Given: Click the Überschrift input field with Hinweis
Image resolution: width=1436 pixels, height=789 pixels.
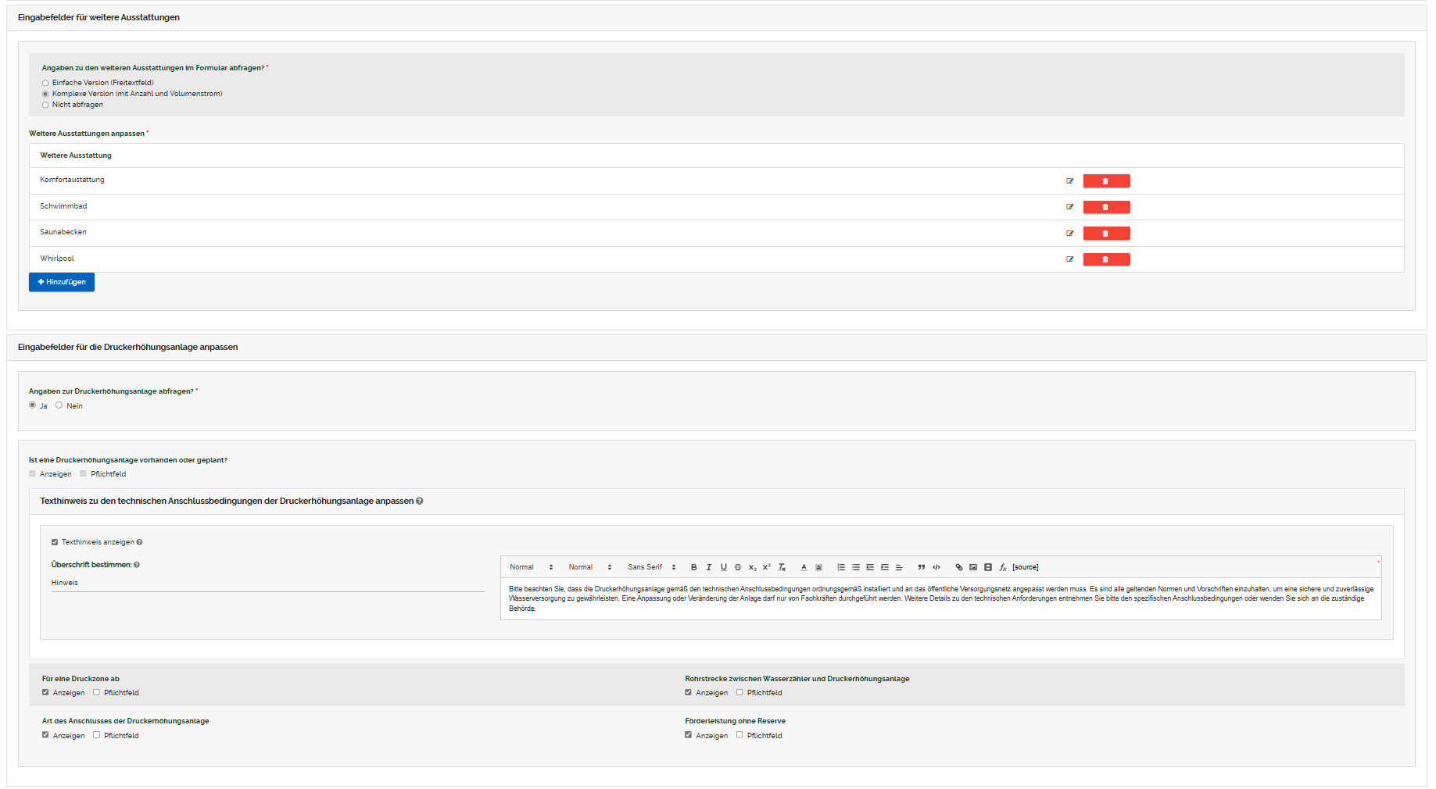Looking at the screenshot, I should 267,583.
